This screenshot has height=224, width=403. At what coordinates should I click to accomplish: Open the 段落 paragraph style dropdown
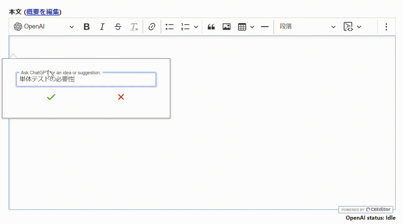tap(307, 27)
